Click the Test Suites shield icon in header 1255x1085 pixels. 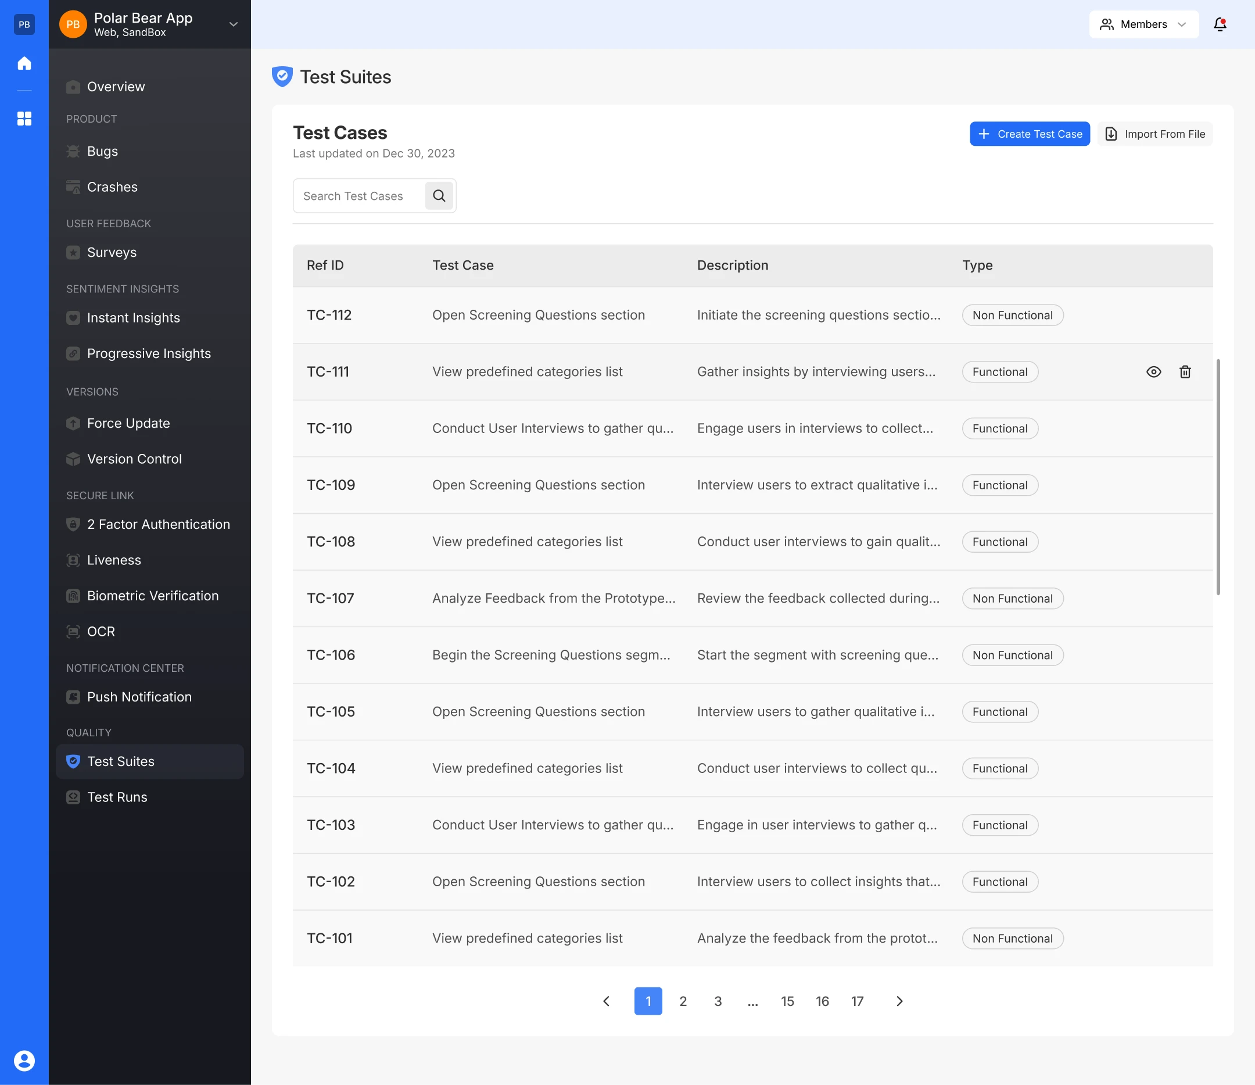(282, 77)
